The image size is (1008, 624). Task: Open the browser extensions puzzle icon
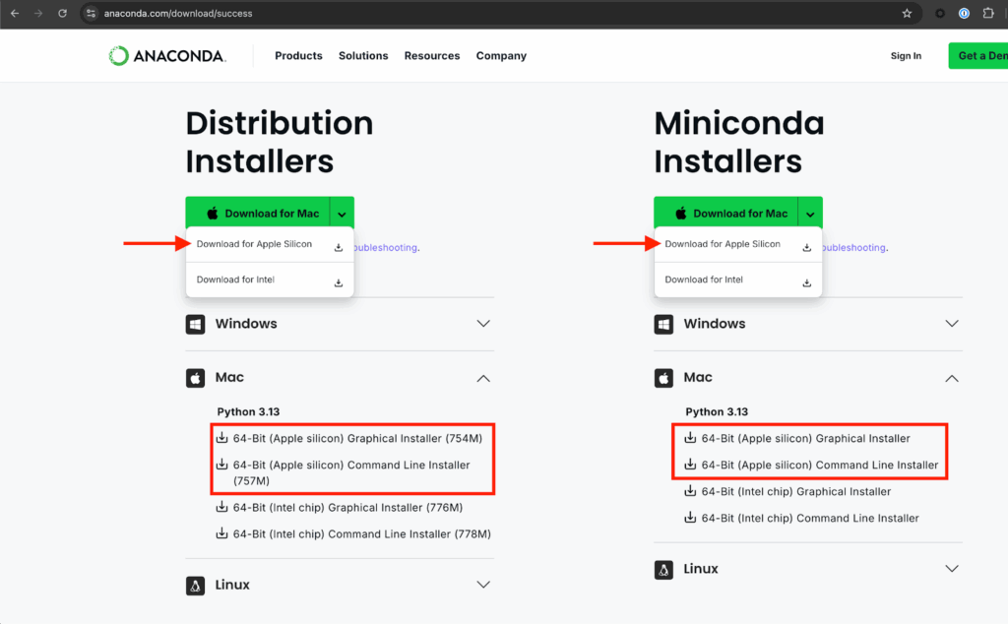pyautogui.click(x=988, y=14)
